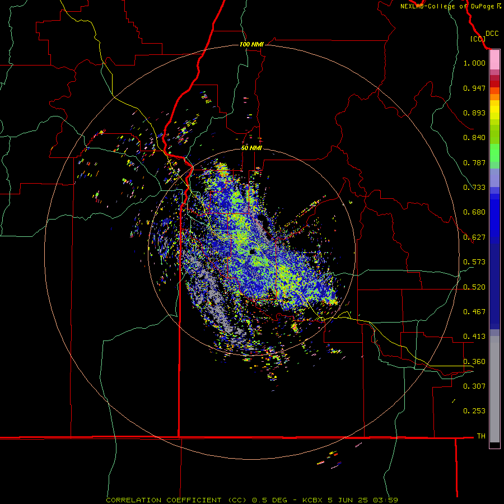
Task: Pick the orange color bar segment
Action: coord(494,97)
